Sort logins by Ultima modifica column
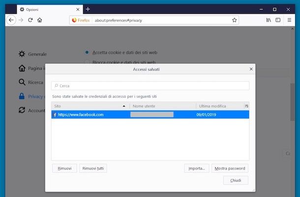Image resolution: width=300 pixels, height=197 pixels. click(220, 106)
